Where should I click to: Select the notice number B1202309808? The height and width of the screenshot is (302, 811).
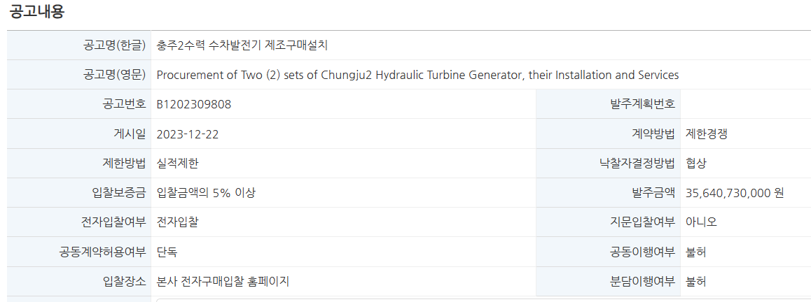[194, 104]
